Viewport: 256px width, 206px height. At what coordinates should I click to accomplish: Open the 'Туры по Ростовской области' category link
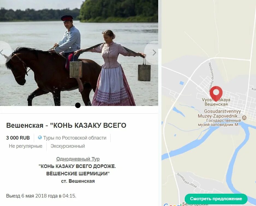click(x=75, y=138)
